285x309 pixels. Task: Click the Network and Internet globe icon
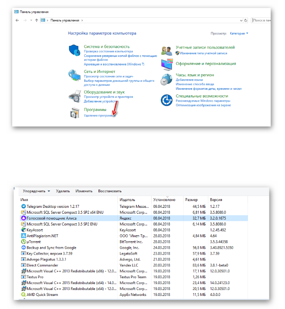[x=75, y=75]
